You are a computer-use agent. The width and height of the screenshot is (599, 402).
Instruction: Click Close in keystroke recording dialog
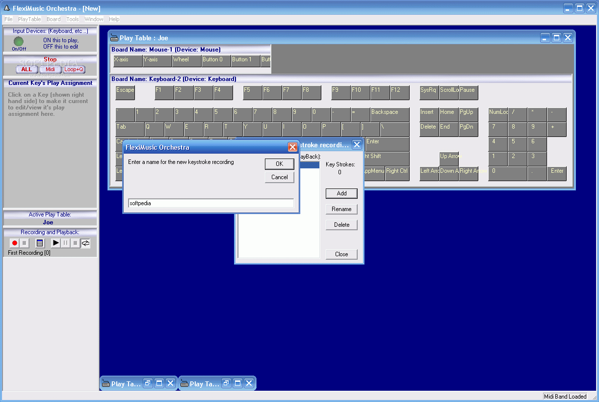coord(341,254)
